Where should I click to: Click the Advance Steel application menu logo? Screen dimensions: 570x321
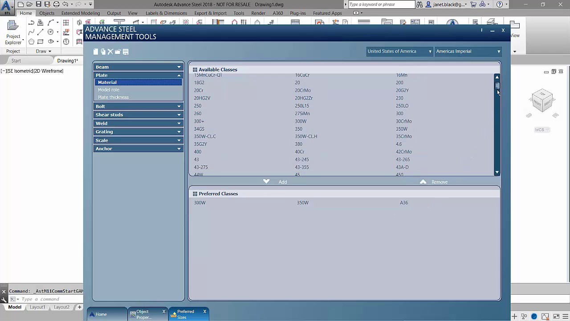(7, 8)
